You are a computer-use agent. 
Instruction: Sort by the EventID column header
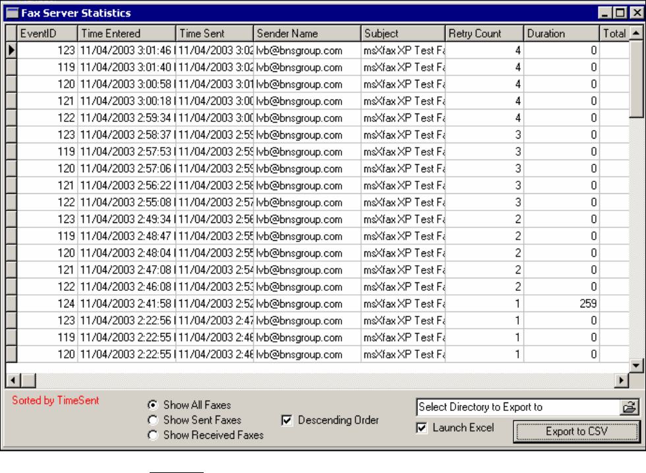tap(47, 34)
